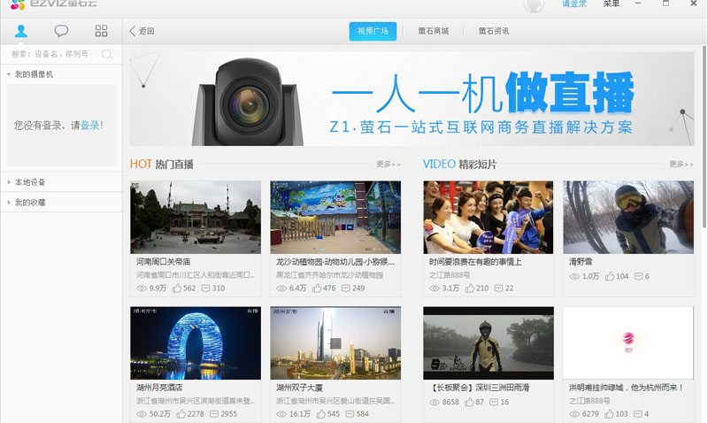This screenshot has height=423, width=708.
Task: Open the 洪明甫挂帅绿城 video thumbnail
Action: [628, 343]
